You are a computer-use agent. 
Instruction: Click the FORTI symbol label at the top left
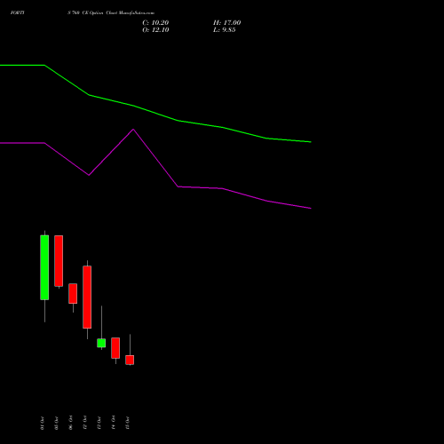(x=18, y=12)
